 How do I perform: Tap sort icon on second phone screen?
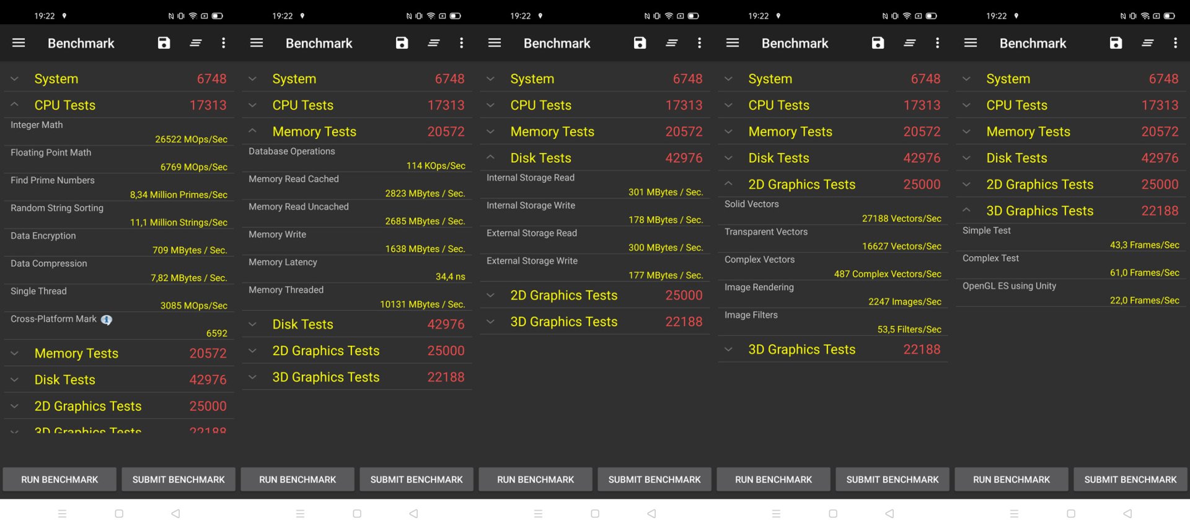(434, 43)
